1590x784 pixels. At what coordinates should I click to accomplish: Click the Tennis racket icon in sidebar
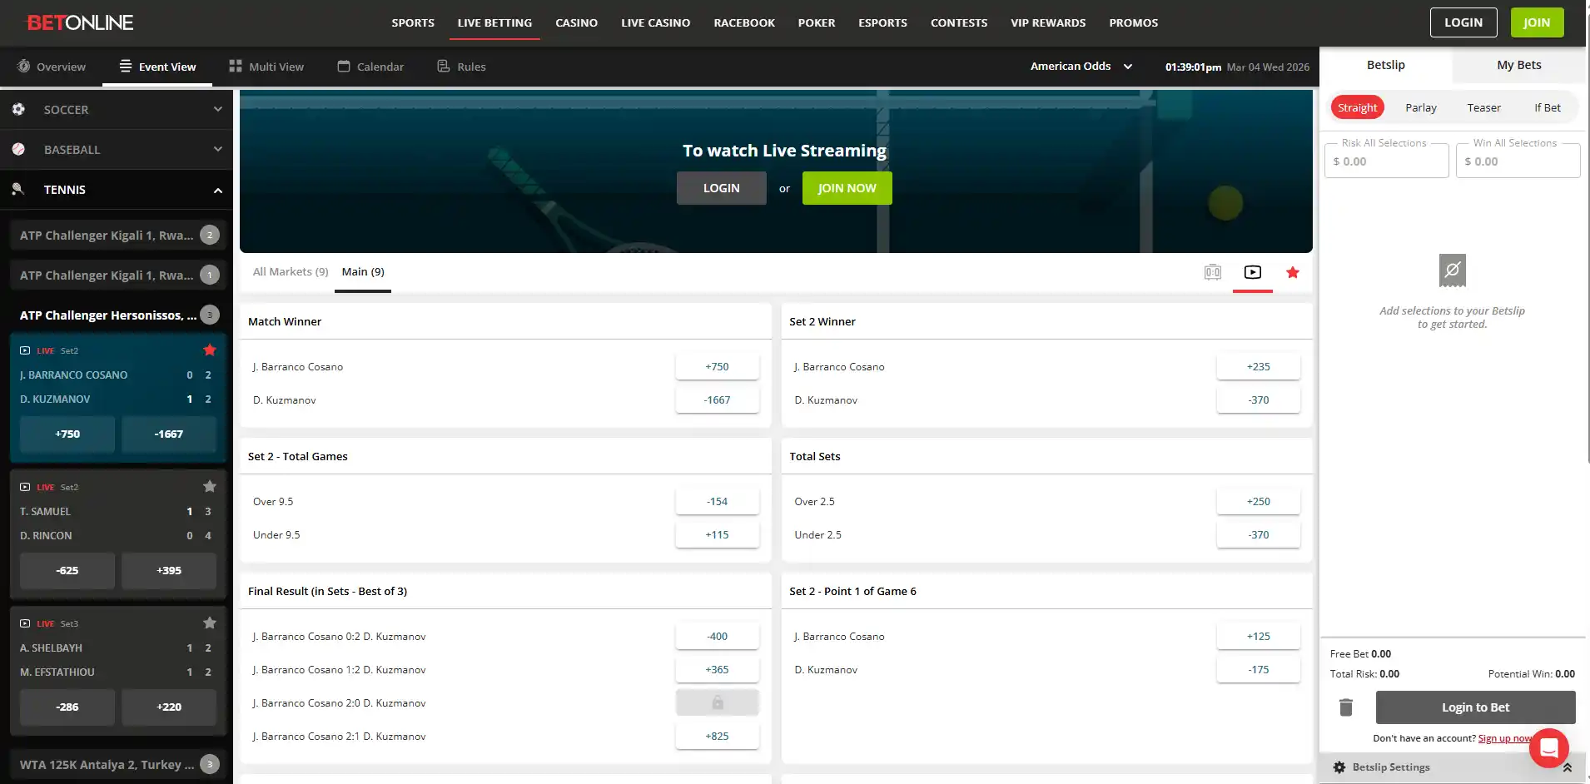[x=18, y=189]
